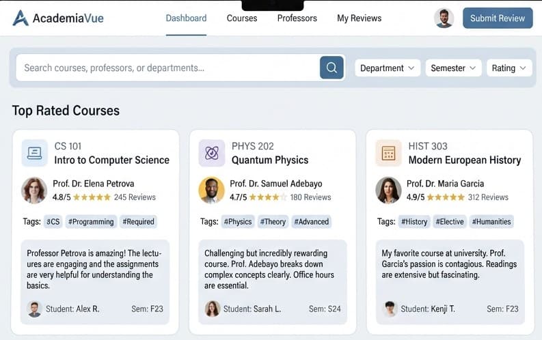542x340 pixels.
Task: Click the AcademiaVue logo icon
Action: (21, 18)
